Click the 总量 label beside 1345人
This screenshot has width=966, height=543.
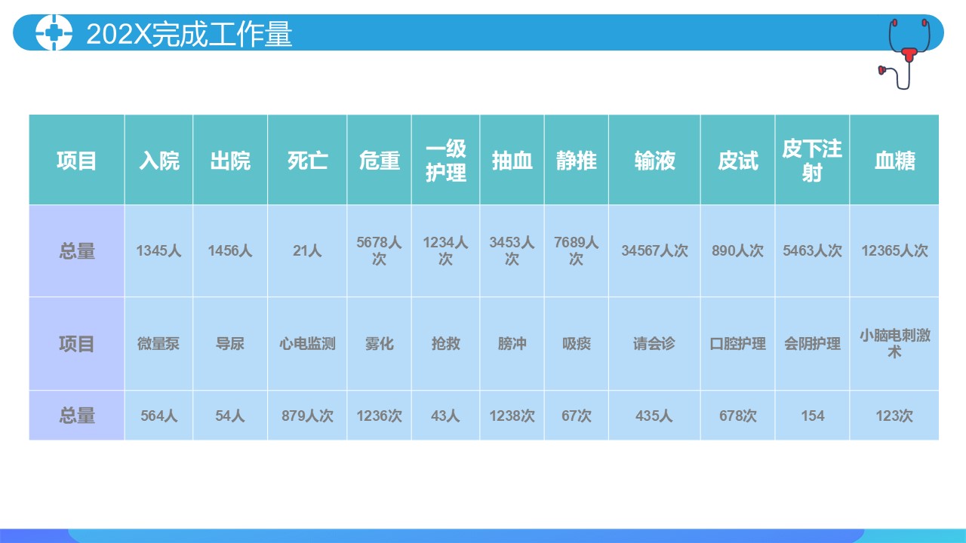(x=77, y=251)
